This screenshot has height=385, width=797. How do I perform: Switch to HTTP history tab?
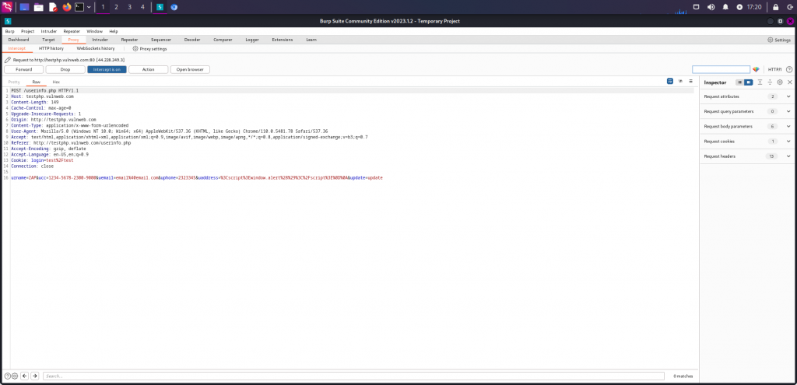pos(51,48)
